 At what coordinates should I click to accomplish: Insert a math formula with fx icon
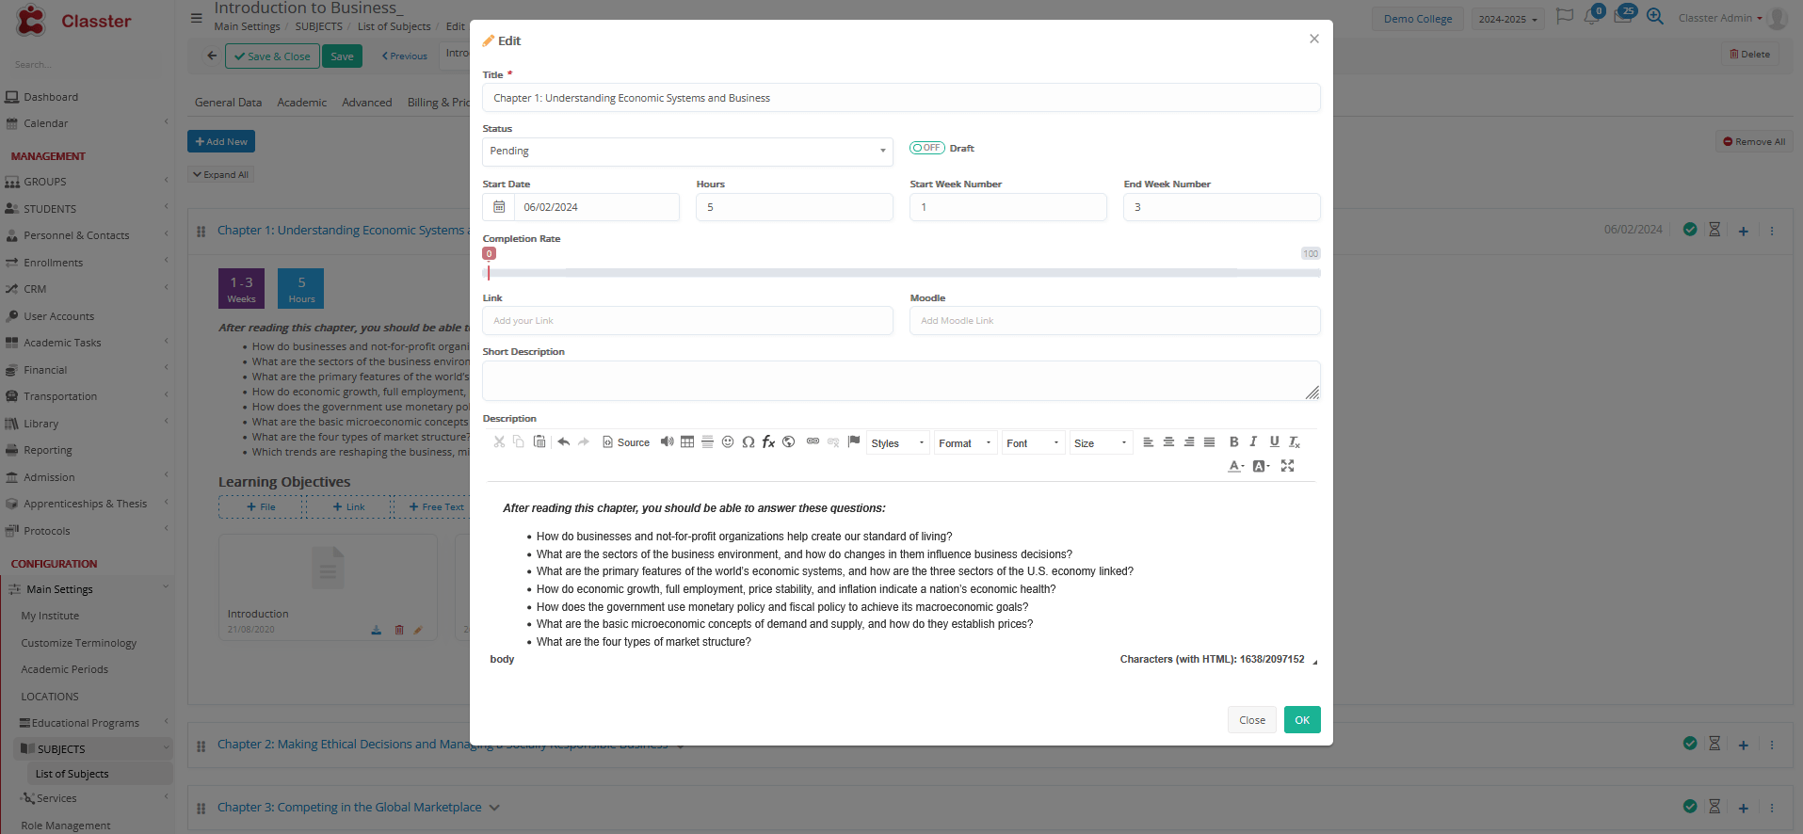click(768, 442)
